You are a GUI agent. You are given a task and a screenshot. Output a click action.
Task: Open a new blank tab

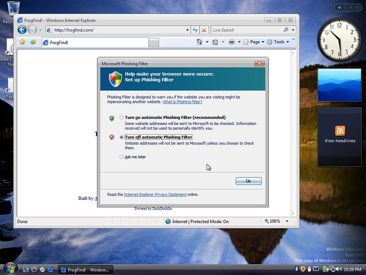[x=154, y=43]
